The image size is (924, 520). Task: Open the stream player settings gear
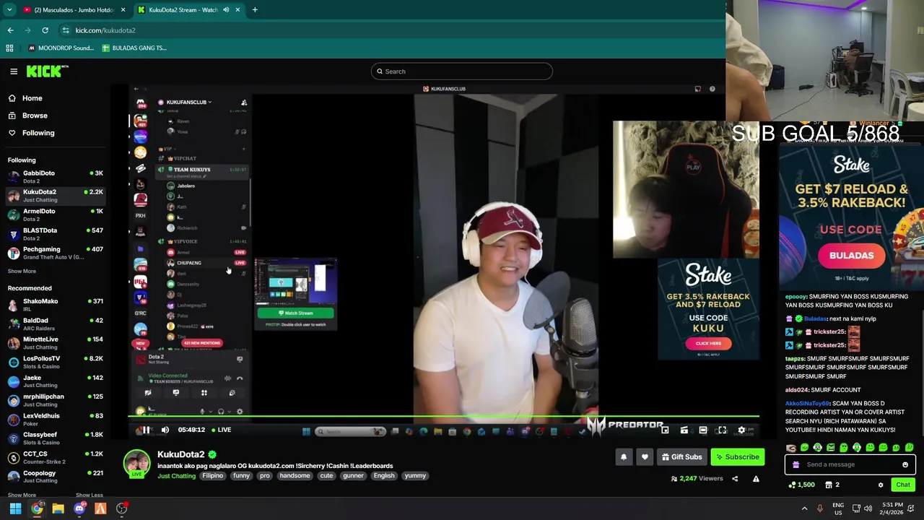[x=741, y=430]
